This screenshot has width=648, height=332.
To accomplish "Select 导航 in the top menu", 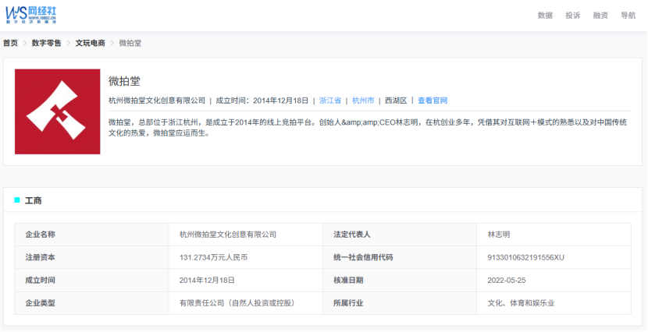I will tap(628, 16).
